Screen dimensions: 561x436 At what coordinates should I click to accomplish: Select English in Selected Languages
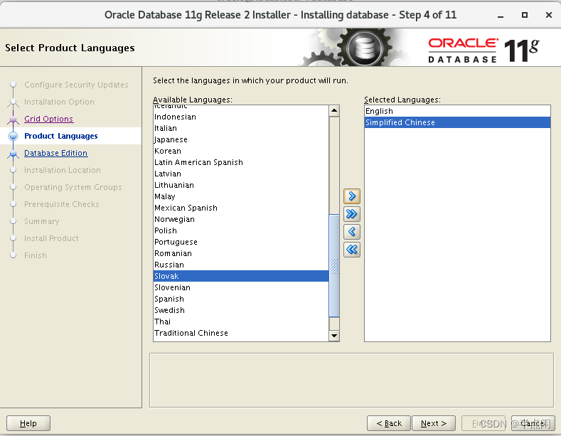click(x=457, y=111)
